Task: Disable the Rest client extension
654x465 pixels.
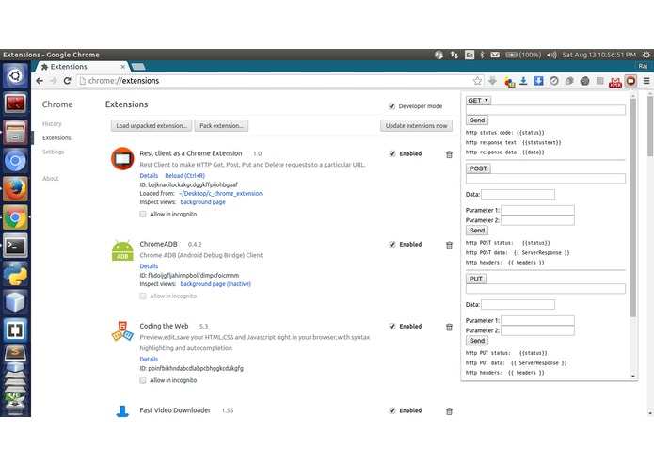Action: click(x=392, y=153)
